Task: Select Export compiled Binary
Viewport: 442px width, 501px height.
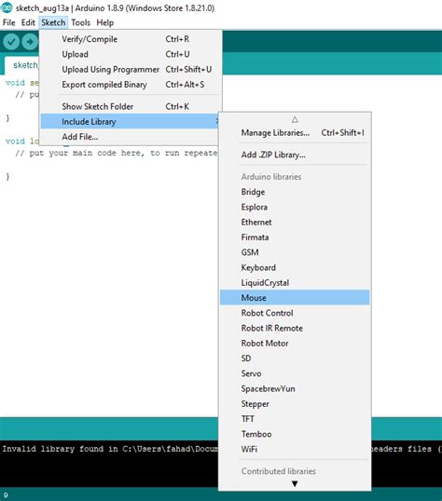Action: pyautogui.click(x=131, y=85)
